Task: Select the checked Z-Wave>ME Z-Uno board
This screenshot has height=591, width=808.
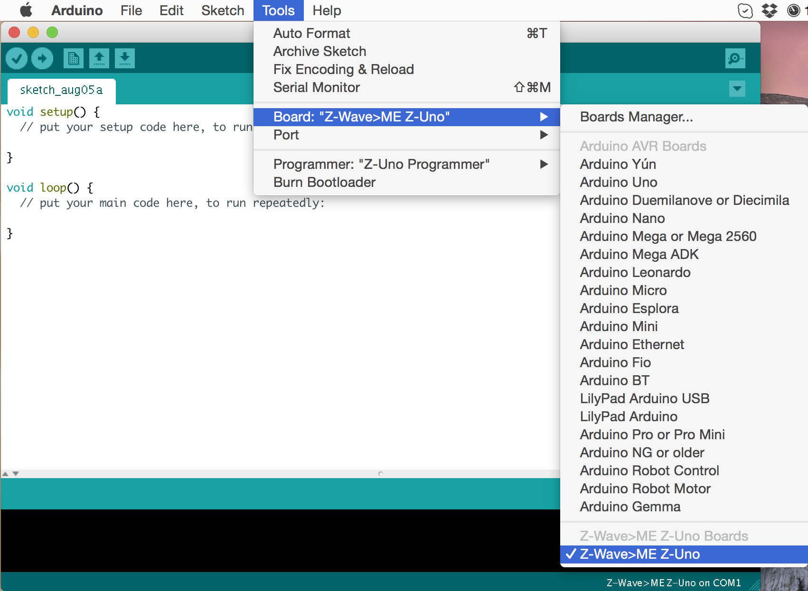Action: pyautogui.click(x=684, y=554)
